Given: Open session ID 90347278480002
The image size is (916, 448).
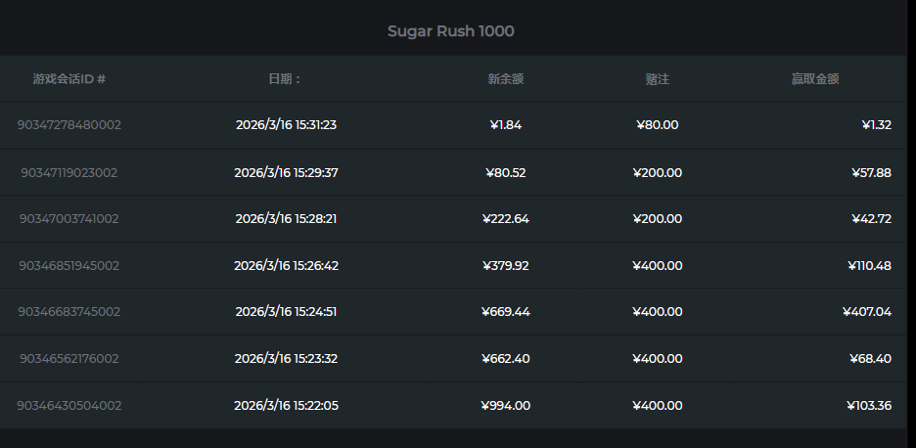Looking at the screenshot, I should pos(69,125).
